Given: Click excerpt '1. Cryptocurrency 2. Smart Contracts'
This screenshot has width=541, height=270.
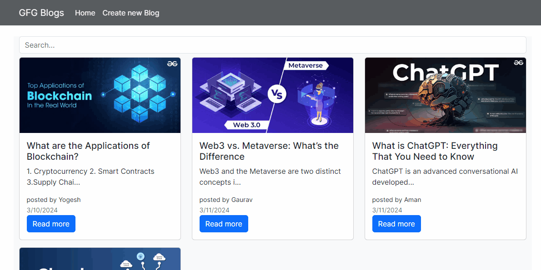Looking at the screenshot, I should [90, 171].
